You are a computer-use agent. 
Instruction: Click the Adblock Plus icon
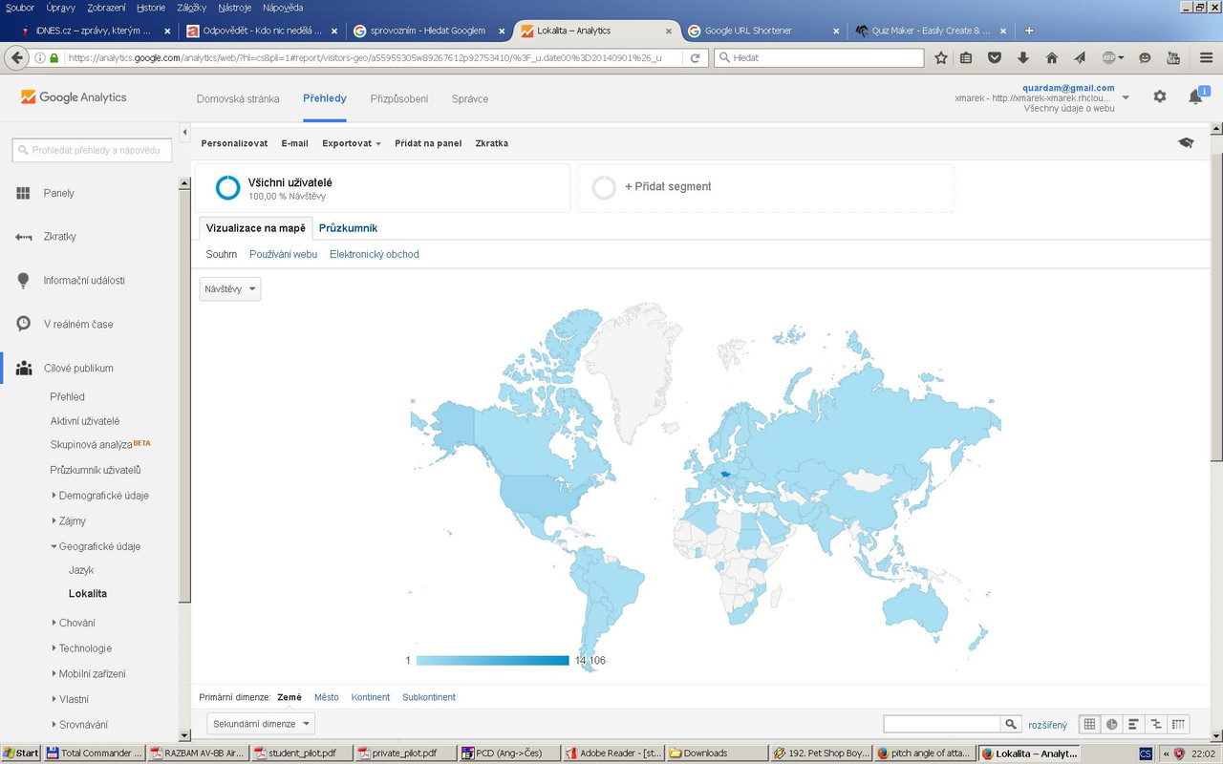coord(1111,57)
